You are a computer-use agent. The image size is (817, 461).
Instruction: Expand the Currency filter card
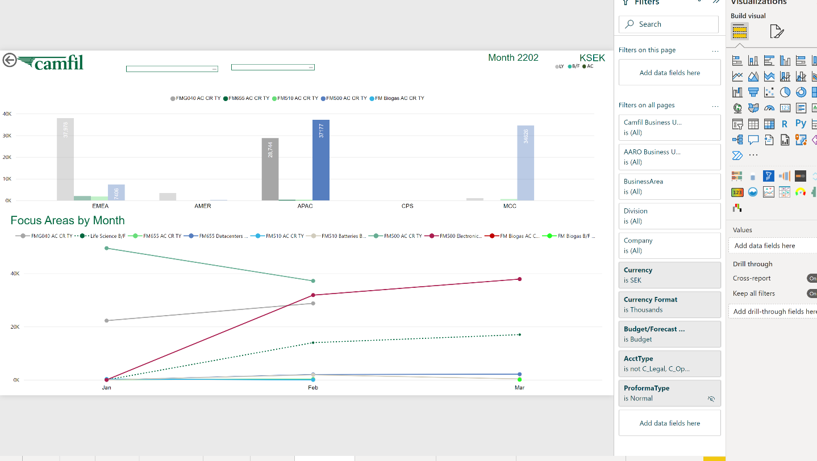(x=670, y=275)
